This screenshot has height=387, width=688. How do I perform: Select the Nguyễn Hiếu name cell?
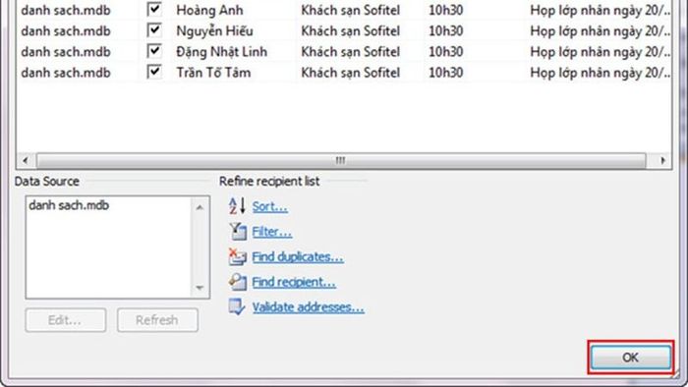coord(214,31)
